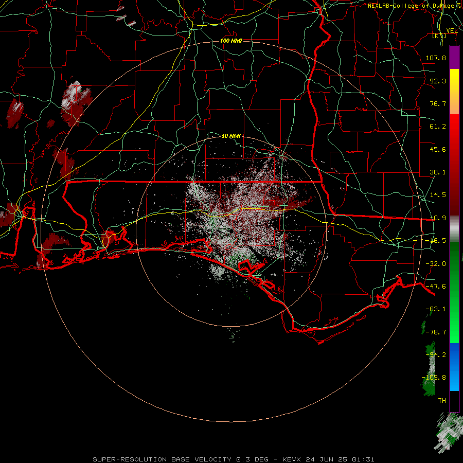Click the -0.9 value on velocity scale
Viewport: 463px width, 463px height.
tap(438, 218)
